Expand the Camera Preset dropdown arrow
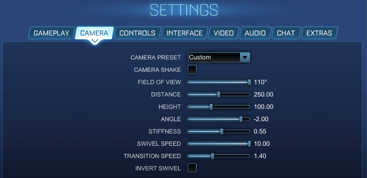The image size is (367, 178). [244, 57]
